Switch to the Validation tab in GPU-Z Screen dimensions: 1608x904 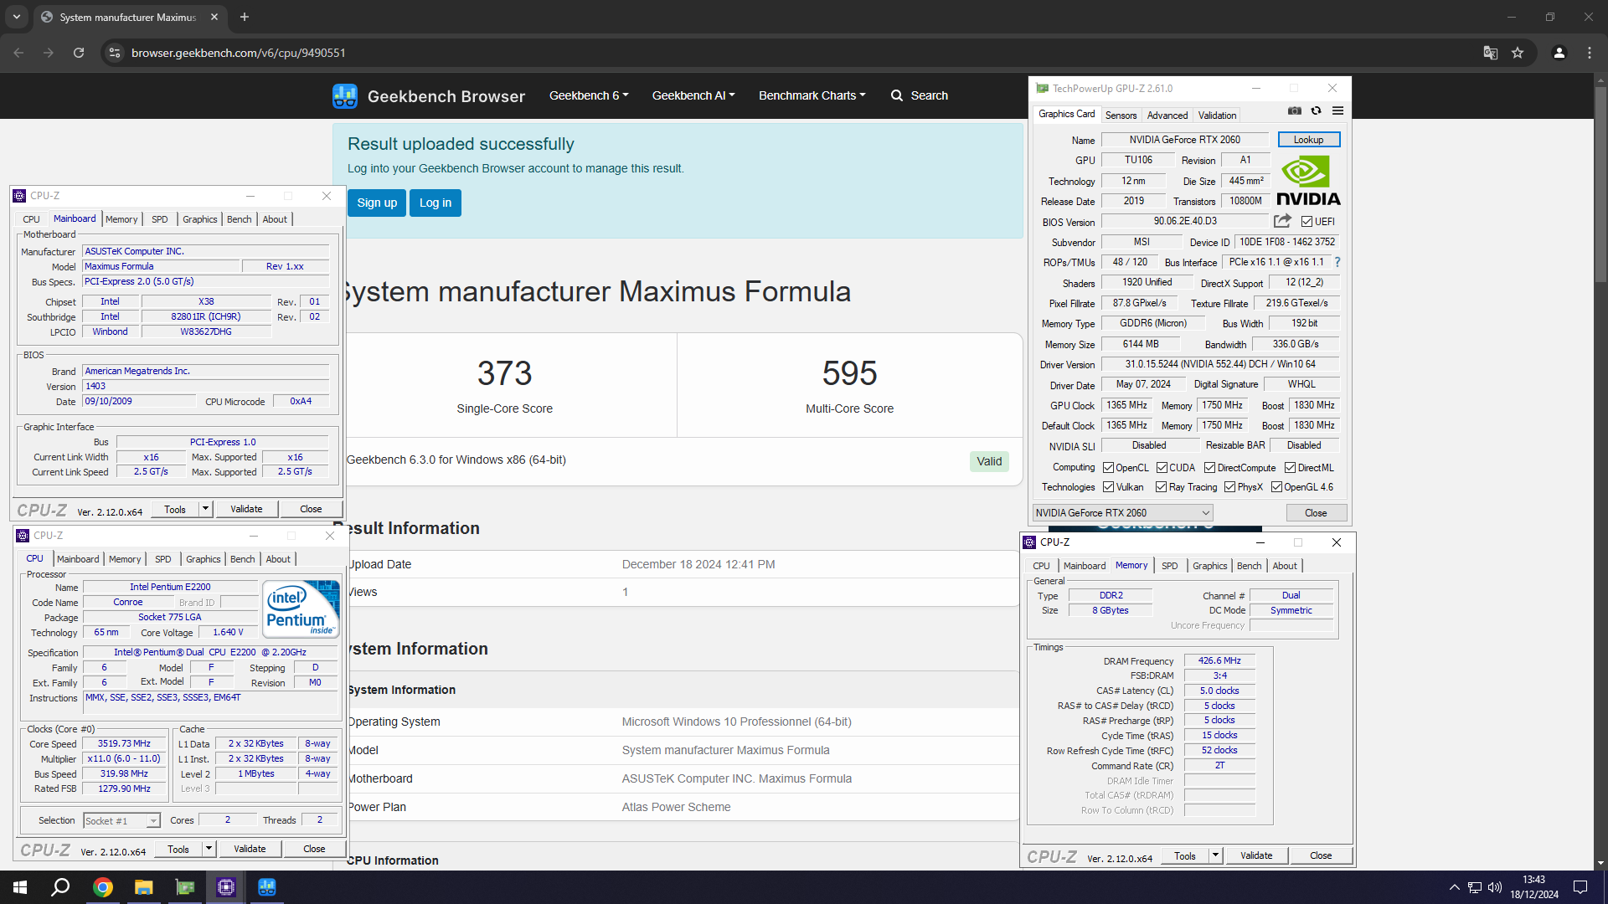click(x=1217, y=116)
